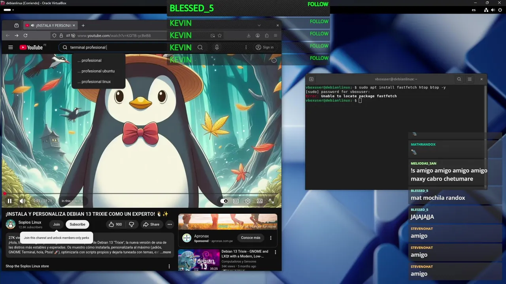
Task: Open video player settings gear
Action: pos(247,201)
